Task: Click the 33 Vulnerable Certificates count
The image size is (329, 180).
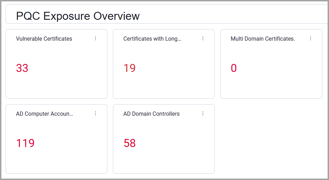Action: click(22, 68)
